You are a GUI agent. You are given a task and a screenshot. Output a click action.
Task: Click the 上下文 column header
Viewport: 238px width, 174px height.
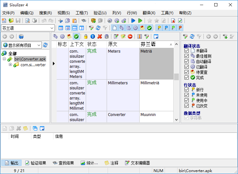click(77, 44)
